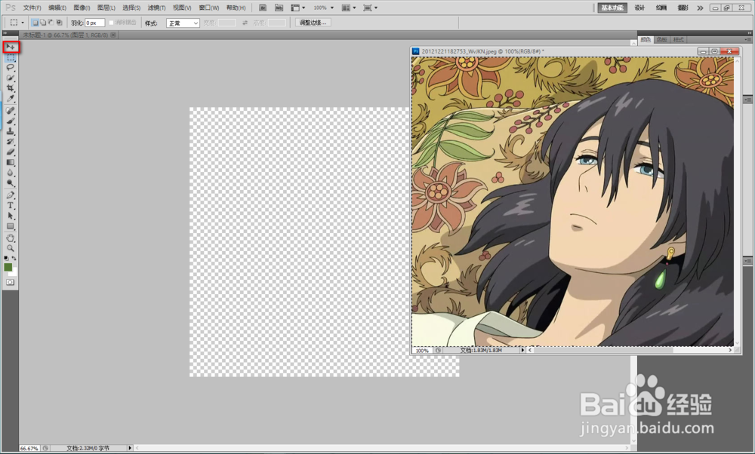755x454 pixels.
Task: Open the 样式 style dropdown
Action: coord(183,23)
